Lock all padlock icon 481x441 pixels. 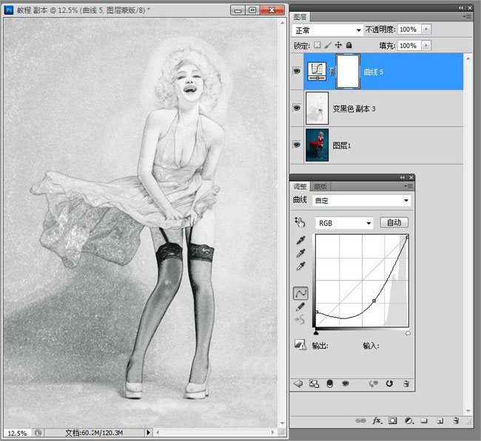pyautogui.click(x=349, y=45)
